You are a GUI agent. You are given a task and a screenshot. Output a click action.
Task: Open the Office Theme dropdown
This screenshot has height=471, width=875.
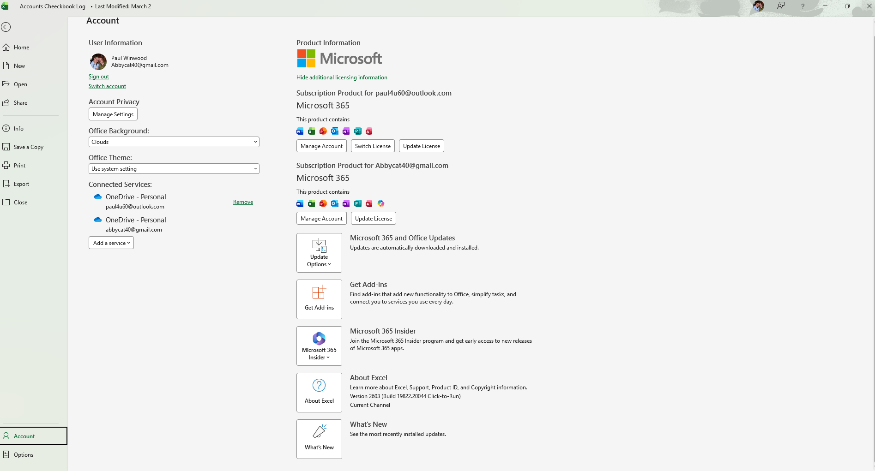[174, 169]
